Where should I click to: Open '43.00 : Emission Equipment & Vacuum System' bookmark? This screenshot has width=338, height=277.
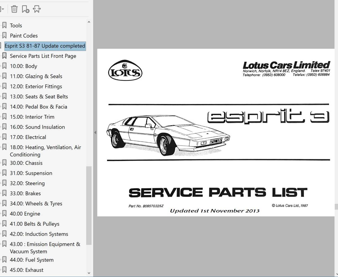coord(45,248)
